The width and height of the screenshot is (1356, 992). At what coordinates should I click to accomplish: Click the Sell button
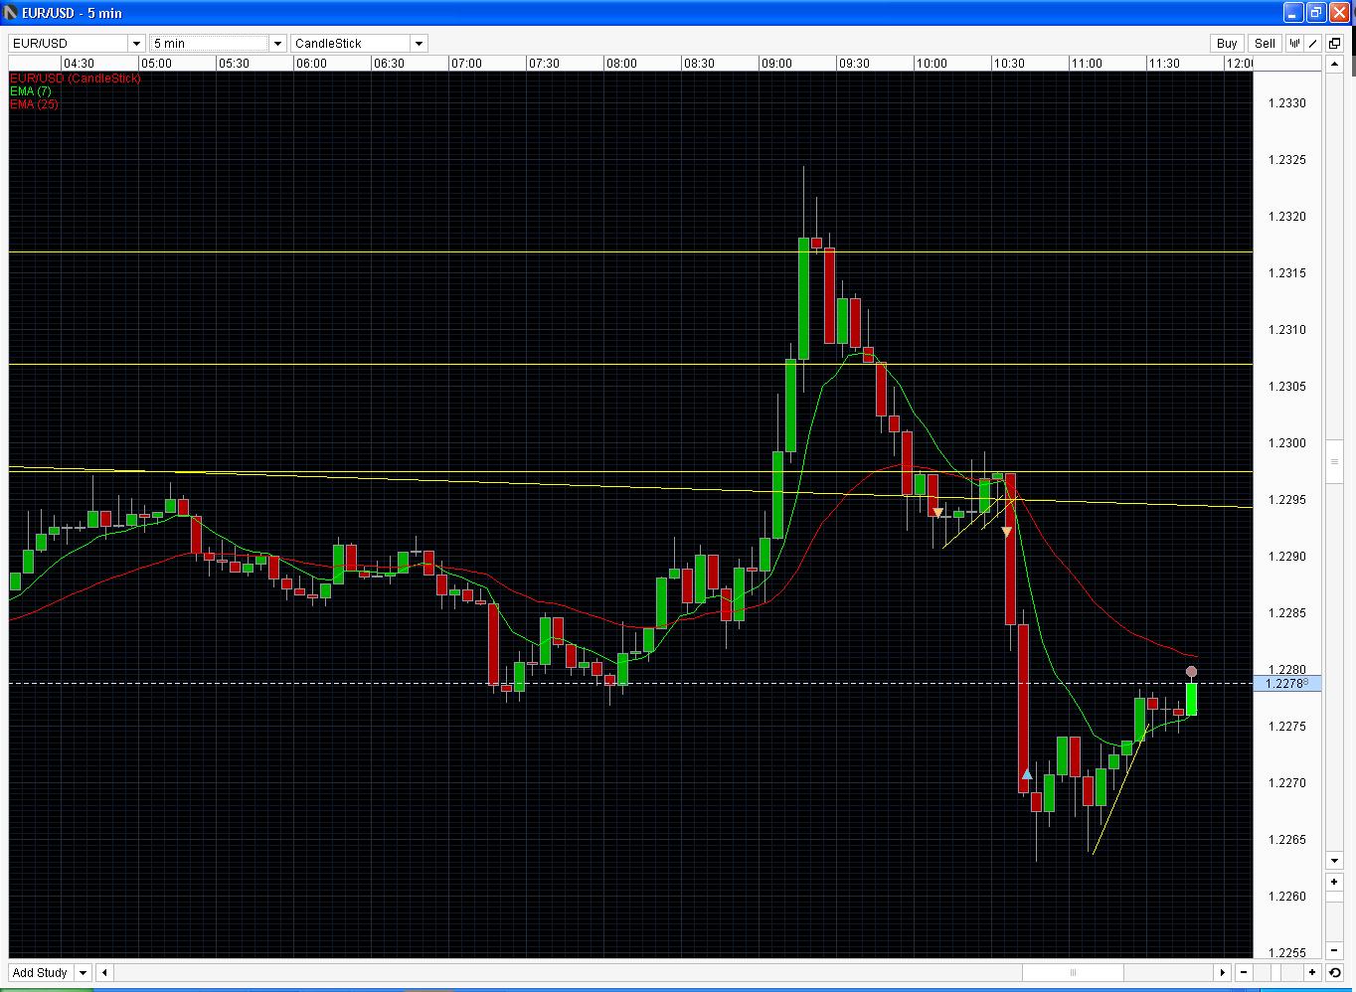click(x=1265, y=44)
